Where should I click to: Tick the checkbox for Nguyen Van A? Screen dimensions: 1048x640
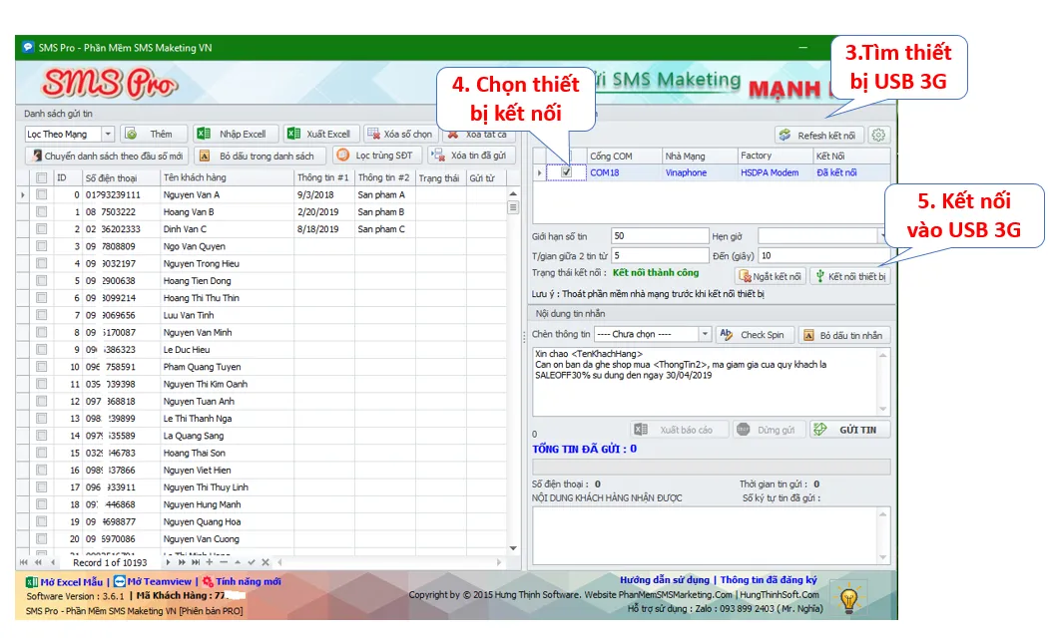tap(42, 195)
